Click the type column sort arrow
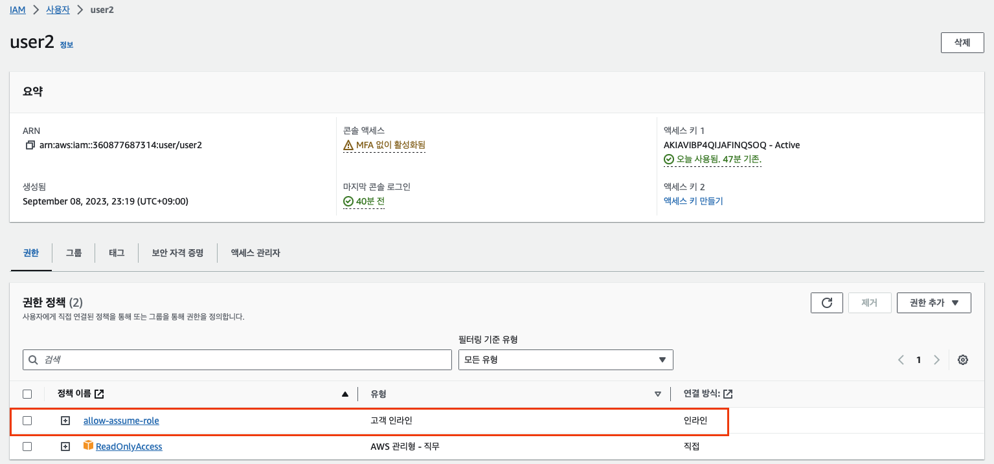The height and width of the screenshot is (464, 994). click(658, 393)
